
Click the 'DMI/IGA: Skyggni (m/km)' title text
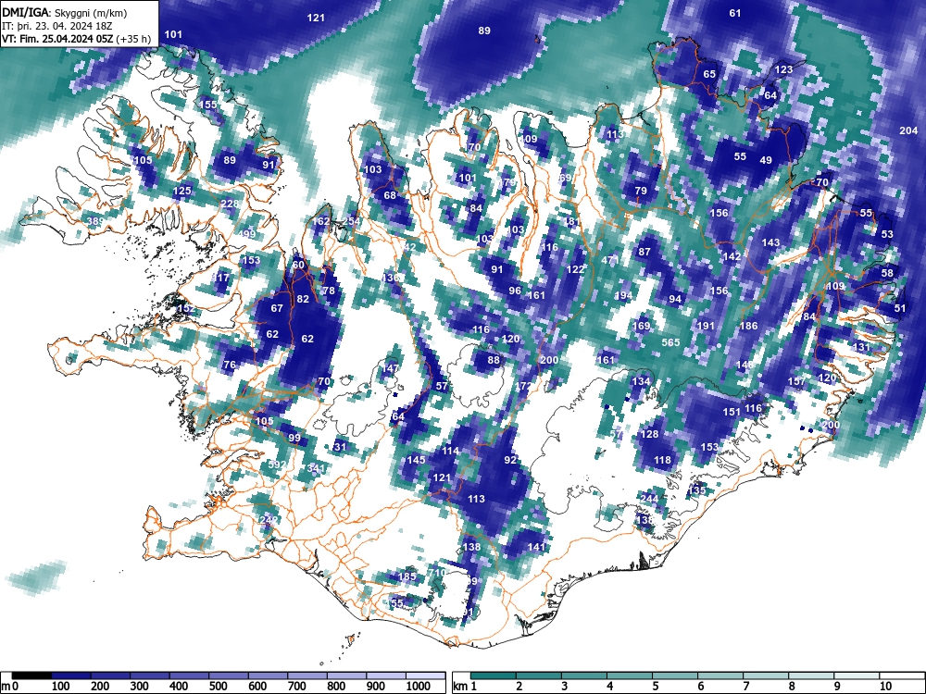(64, 12)
